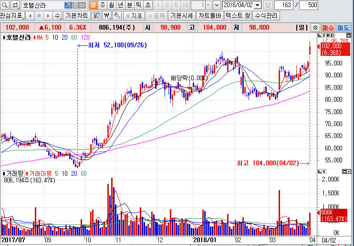Expand the 관심지표 dropdown
The width and height of the screenshot is (354, 246).
coord(12,15)
